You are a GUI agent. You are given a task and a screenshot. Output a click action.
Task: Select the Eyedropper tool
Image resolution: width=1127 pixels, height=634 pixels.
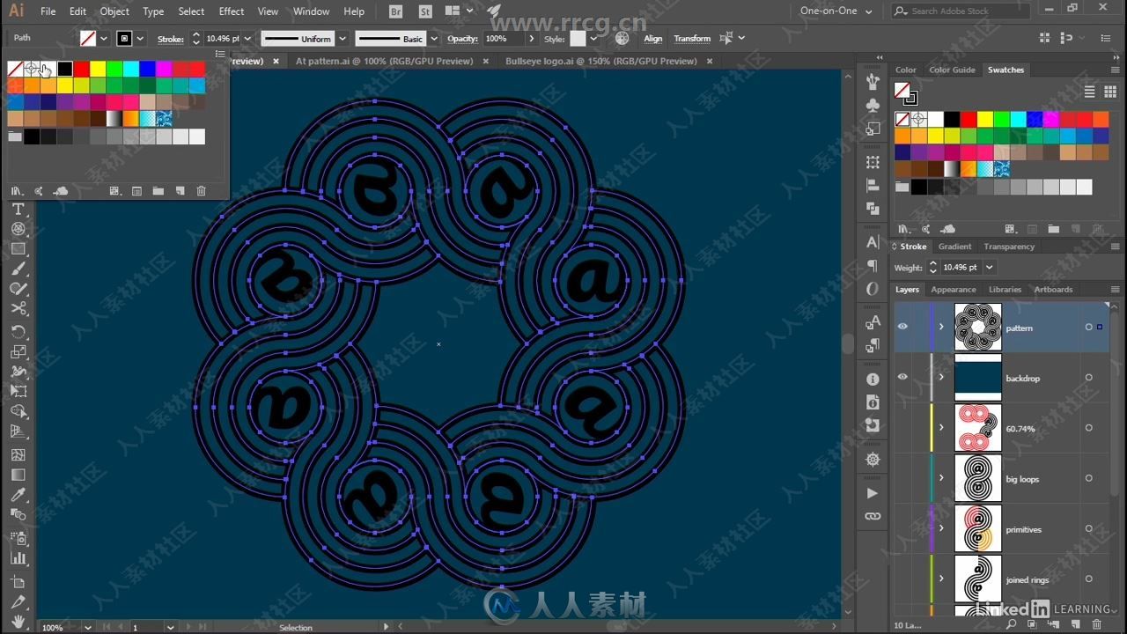pos(18,496)
